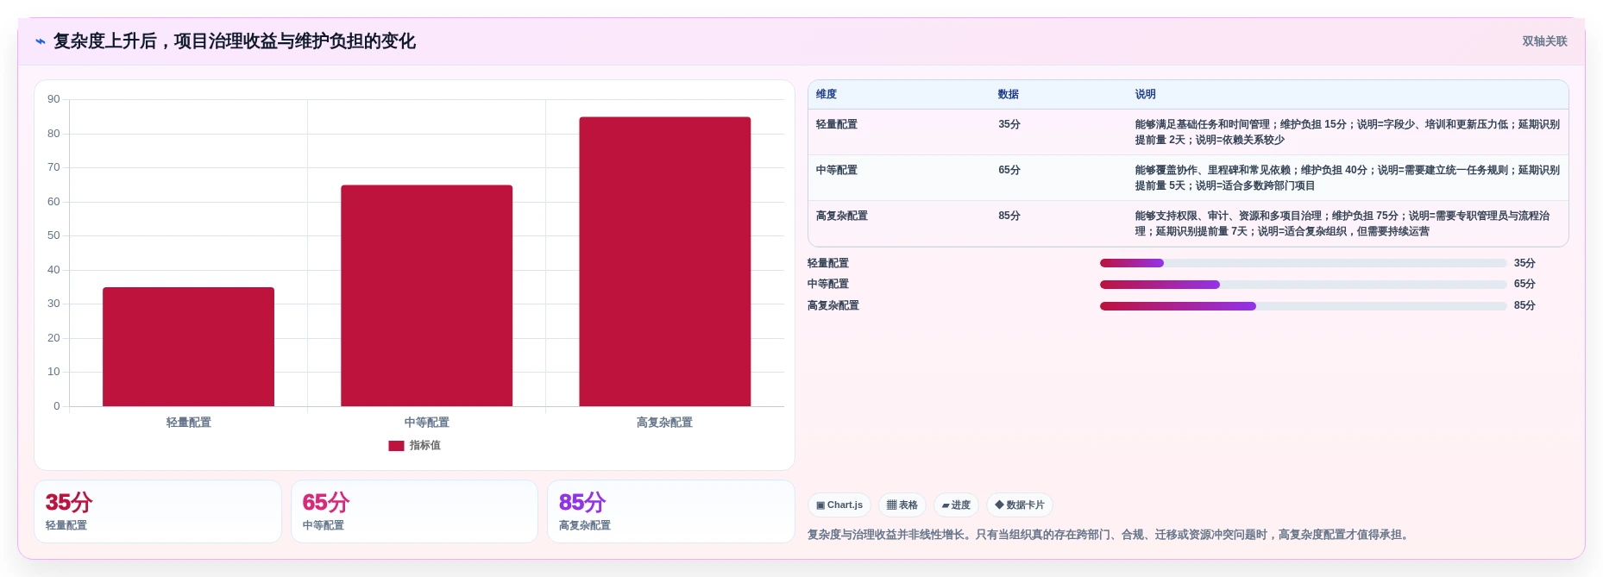Screen dimensions: 1603x577
Task: Open the 85分 高复杂配置 data card
Action: click(x=671, y=511)
